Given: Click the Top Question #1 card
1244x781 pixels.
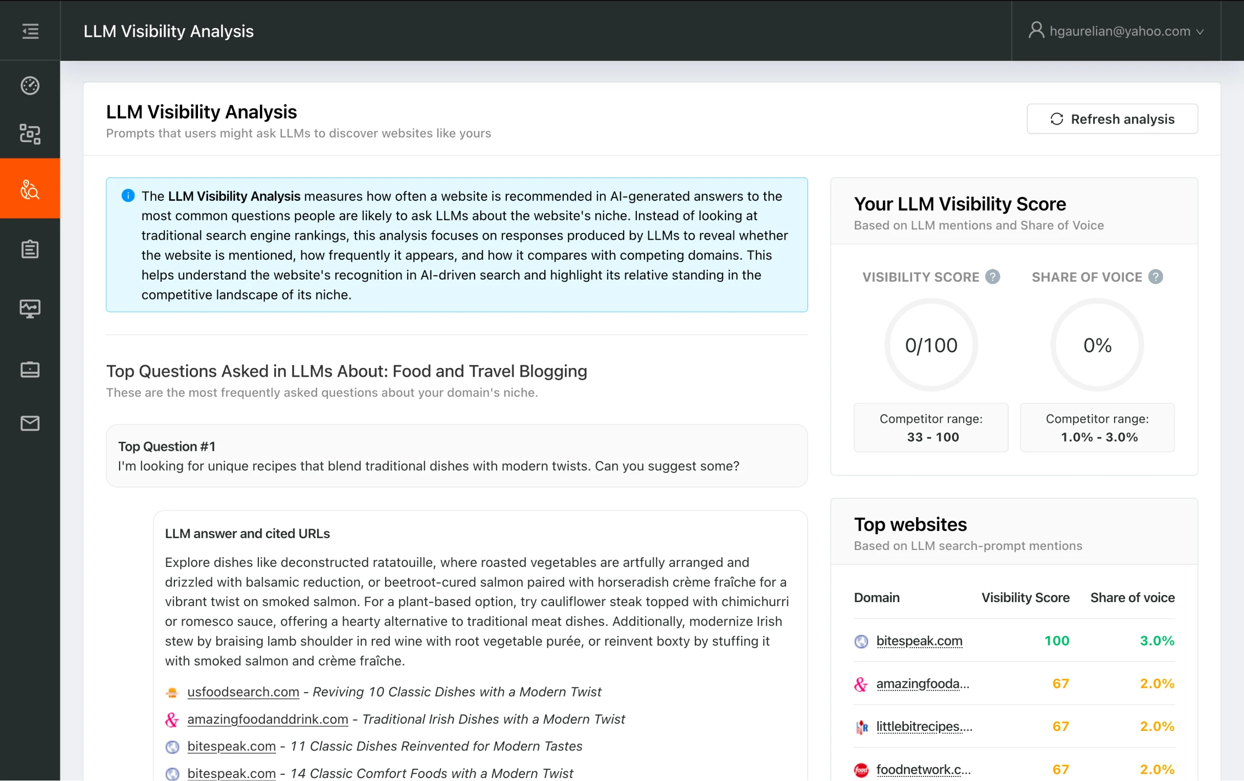Looking at the screenshot, I should (456, 456).
